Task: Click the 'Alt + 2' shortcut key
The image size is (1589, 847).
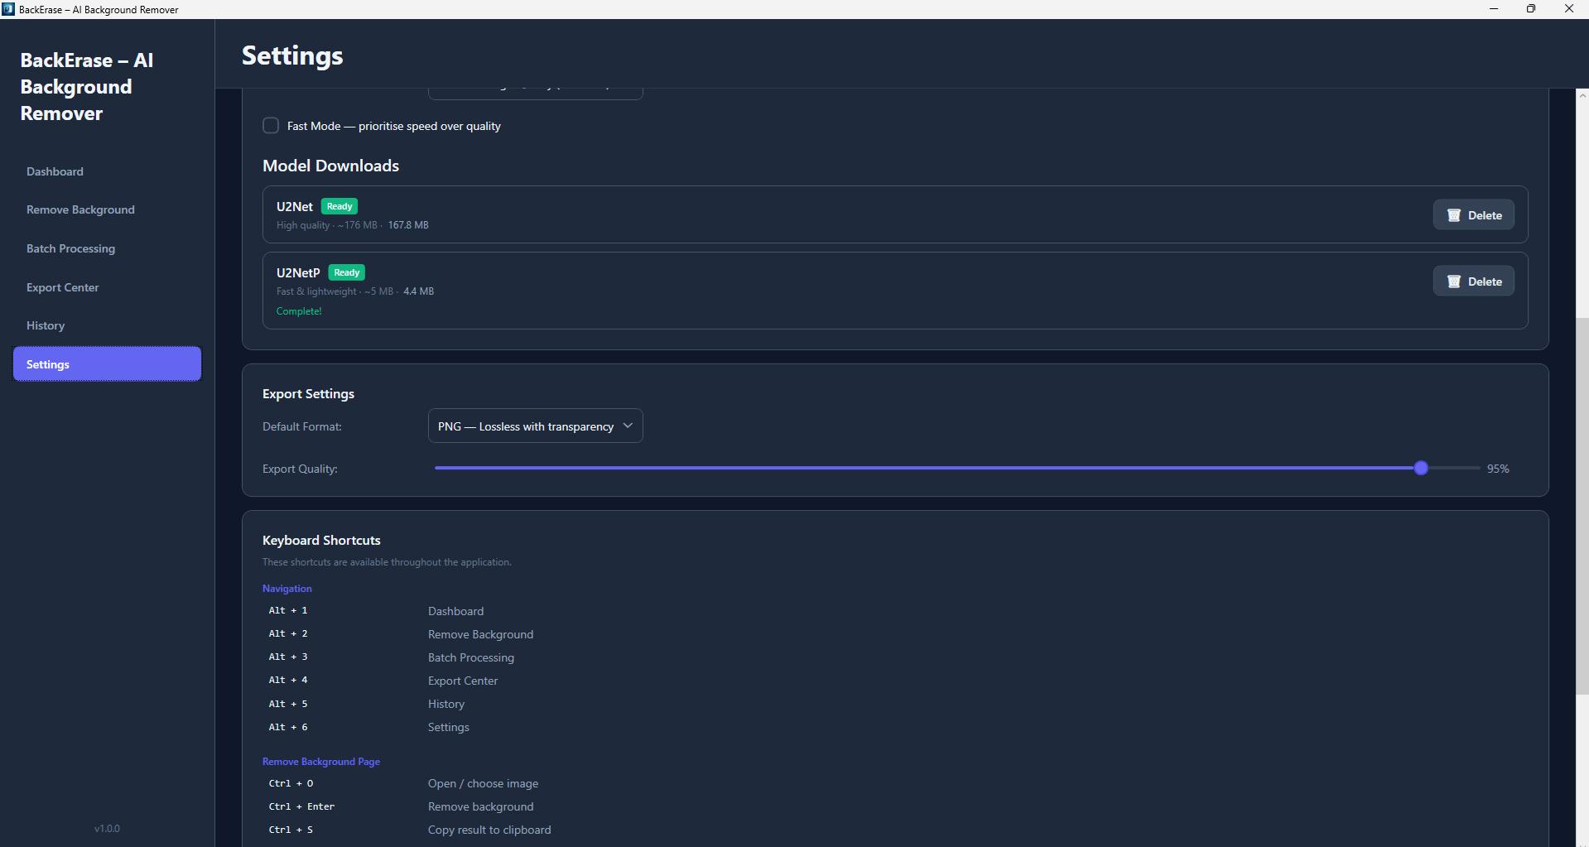Action: 287,633
